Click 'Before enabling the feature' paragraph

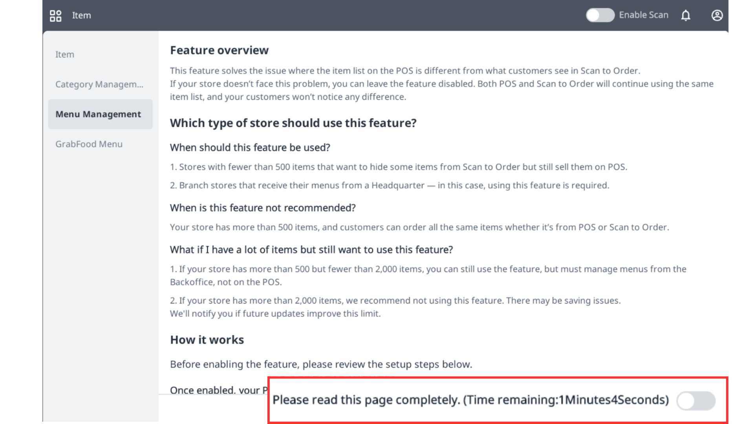pos(321,365)
